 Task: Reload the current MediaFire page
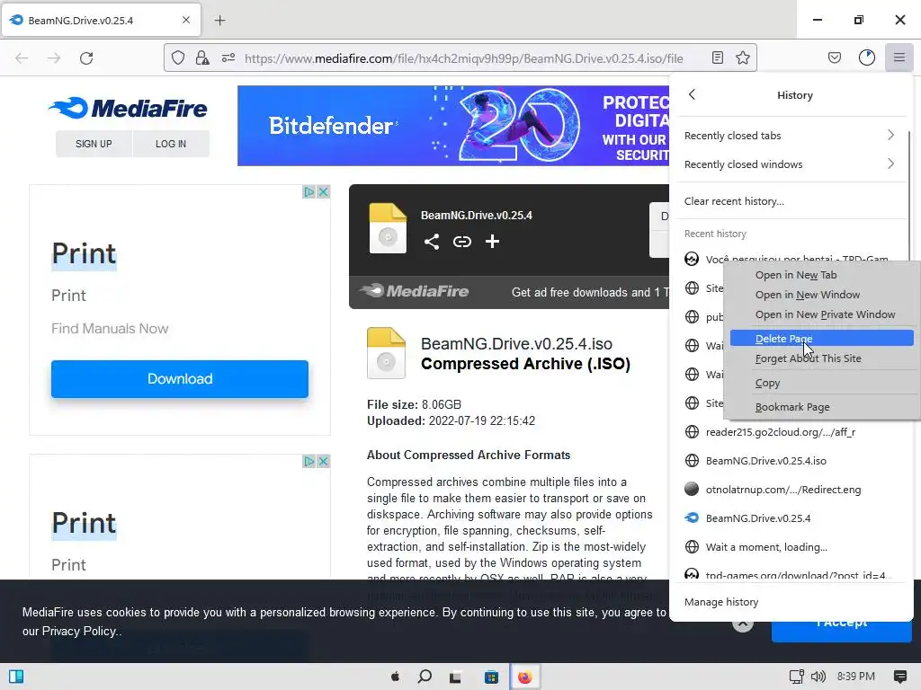(86, 57)
